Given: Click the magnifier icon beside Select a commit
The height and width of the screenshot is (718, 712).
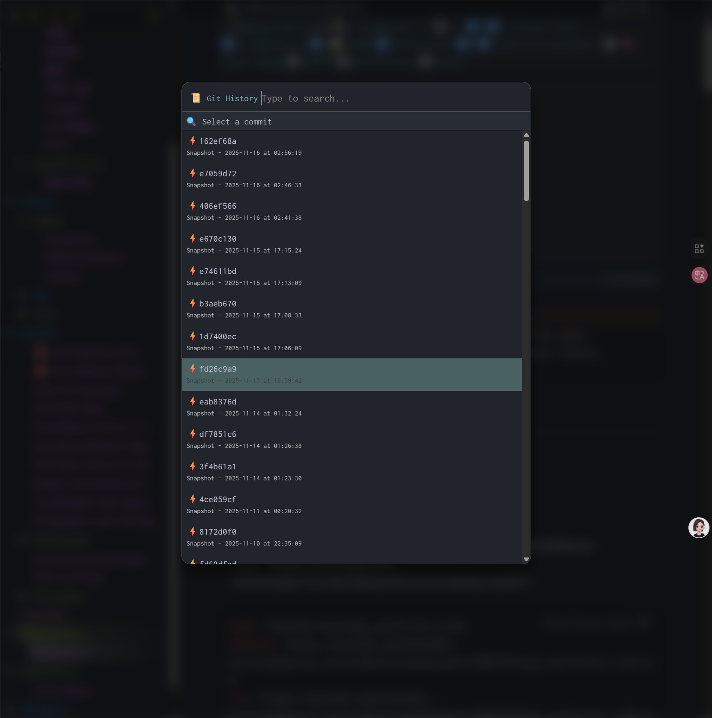Looking at the screenshot, I should 191,122.
